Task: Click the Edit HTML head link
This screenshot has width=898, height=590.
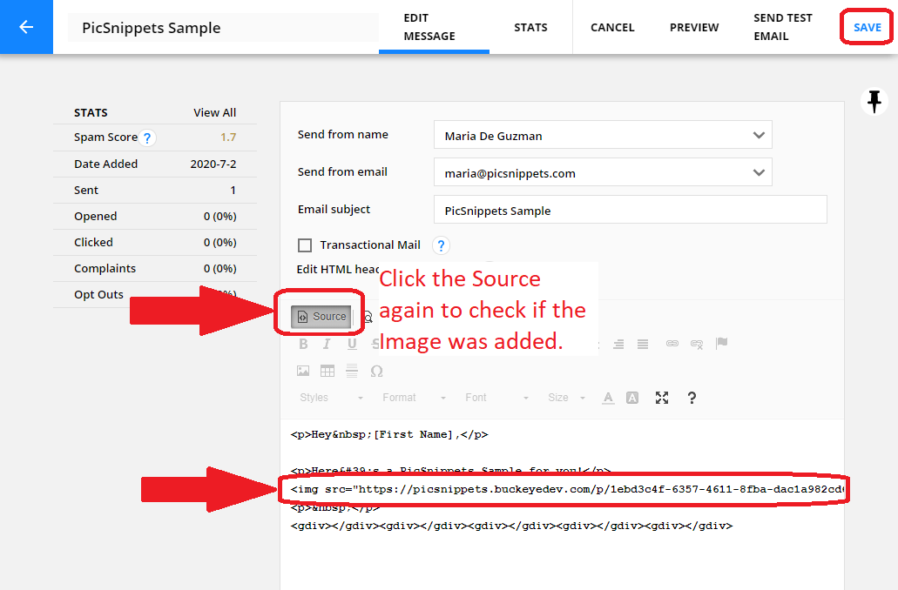Action: coord(338,269)
